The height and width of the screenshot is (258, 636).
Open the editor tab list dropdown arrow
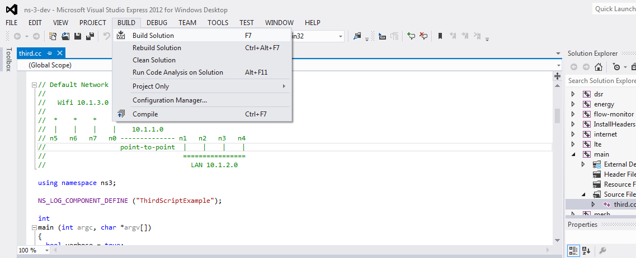[559, 53]
